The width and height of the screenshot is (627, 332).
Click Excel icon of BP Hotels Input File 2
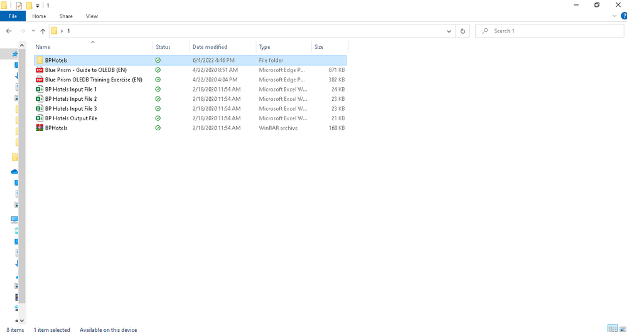coord(39,99)
